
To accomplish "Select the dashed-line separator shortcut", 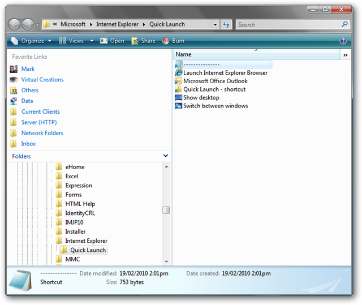I will click(223, 65).
